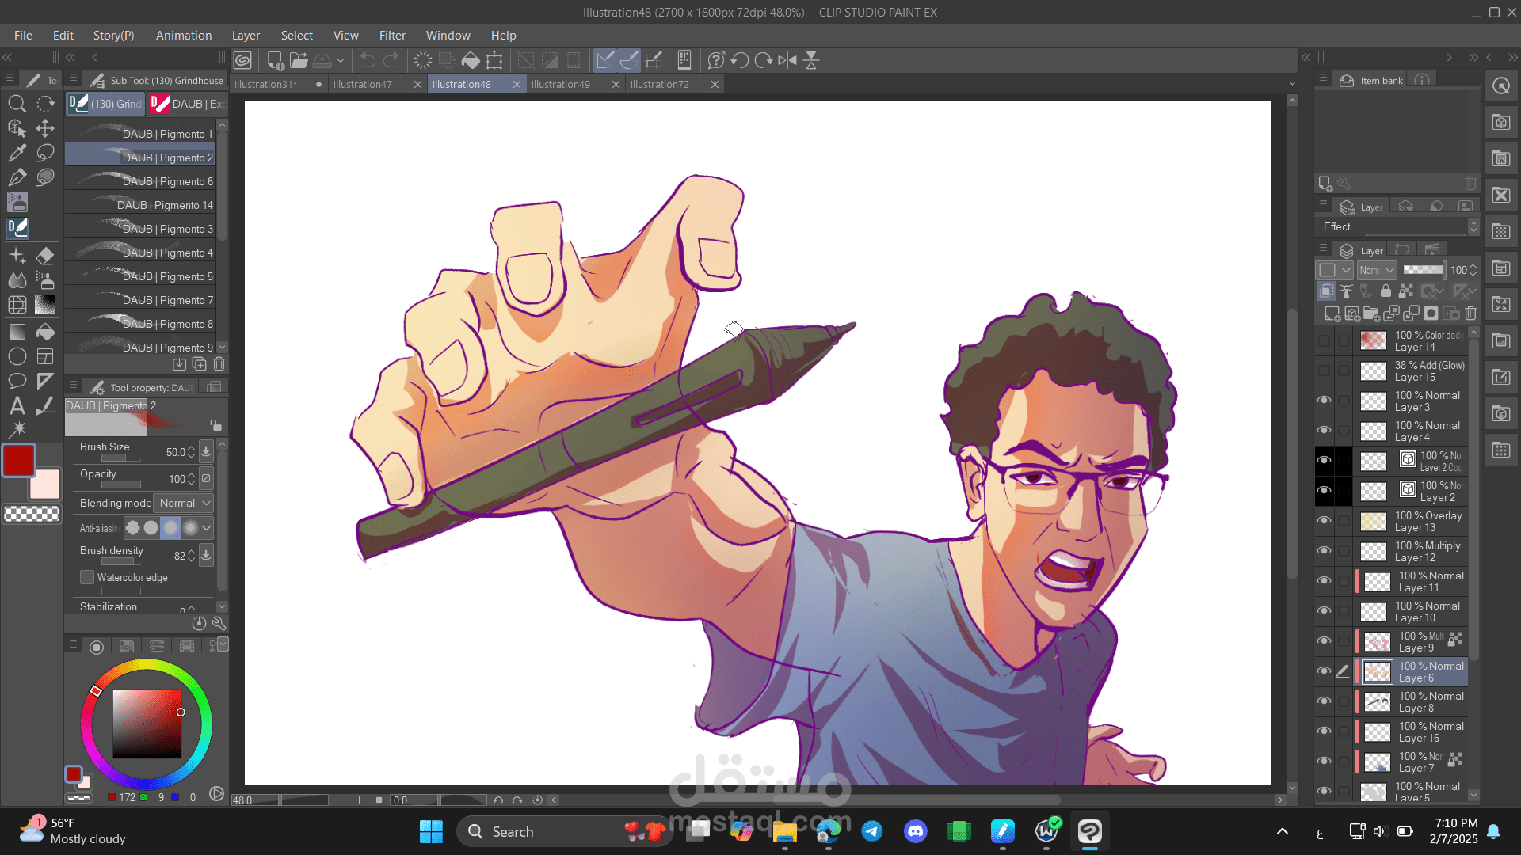Viewport: 1521px width, 855px height.
Task: Select the Eraser tool
Action: point(45,256)
